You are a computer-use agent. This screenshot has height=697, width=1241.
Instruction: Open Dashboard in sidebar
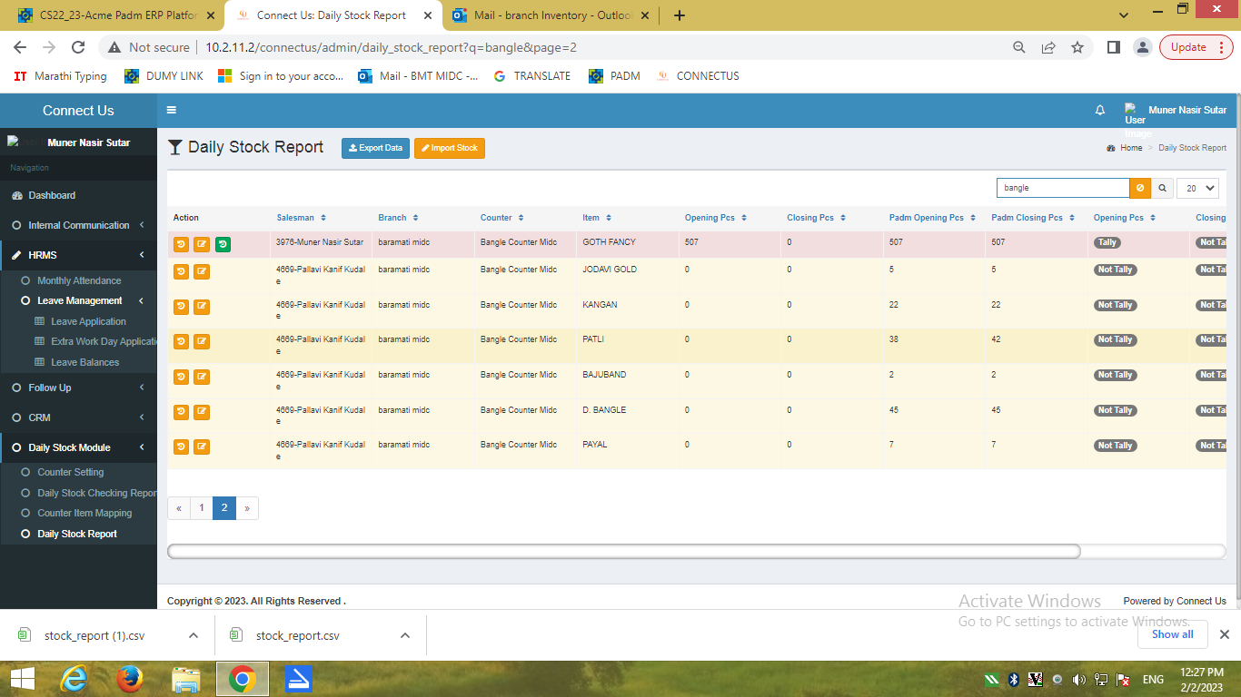pos(52,195)
